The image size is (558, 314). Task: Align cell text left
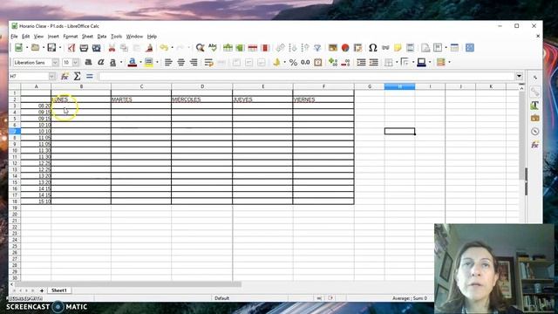[x=168, y=62]
